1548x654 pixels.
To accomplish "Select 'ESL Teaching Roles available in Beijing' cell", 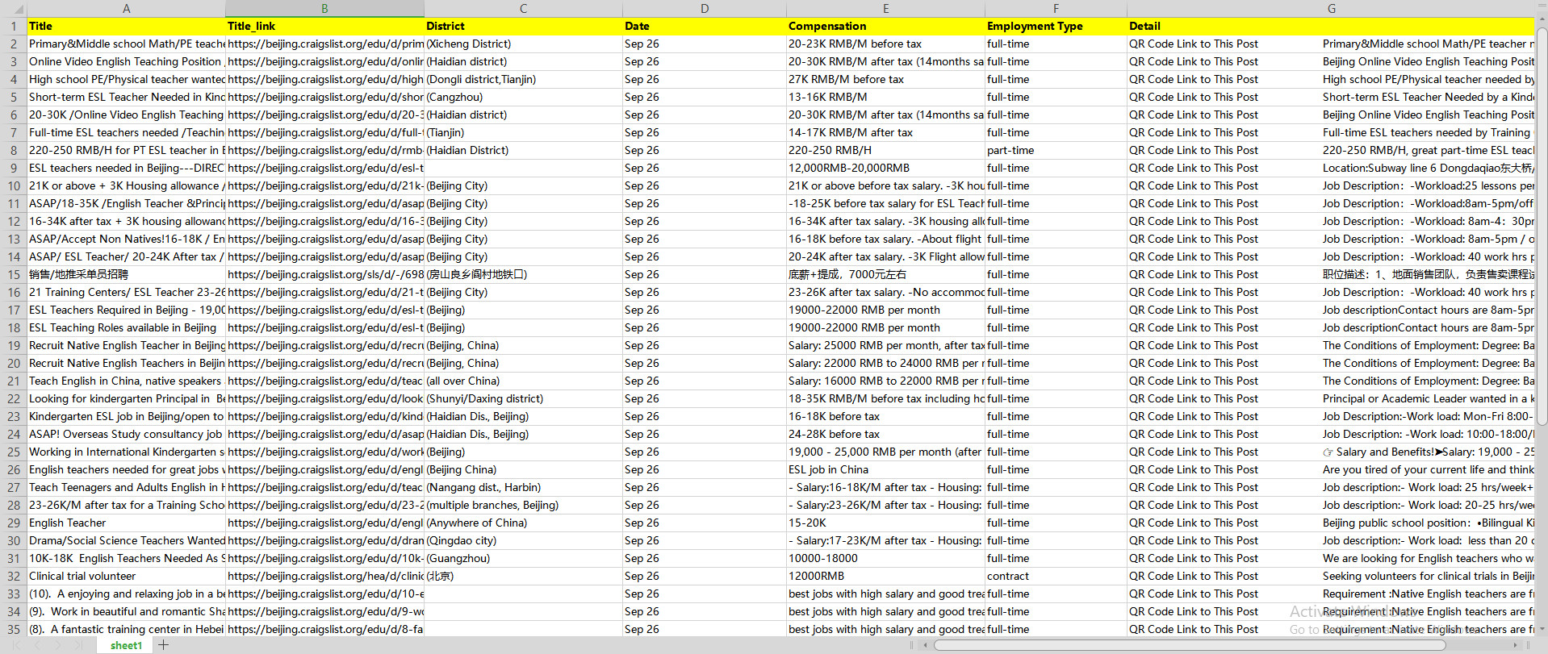I will tap(126, 327).
